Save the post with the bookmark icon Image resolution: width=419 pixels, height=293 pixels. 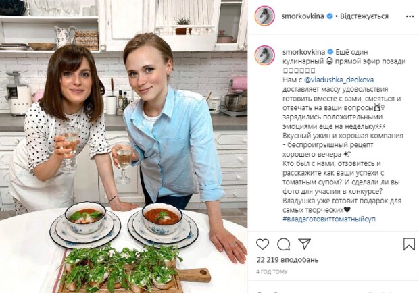tap(409, 244)
